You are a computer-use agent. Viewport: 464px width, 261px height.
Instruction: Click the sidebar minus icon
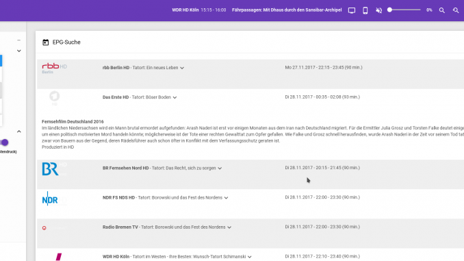point(19,40)
